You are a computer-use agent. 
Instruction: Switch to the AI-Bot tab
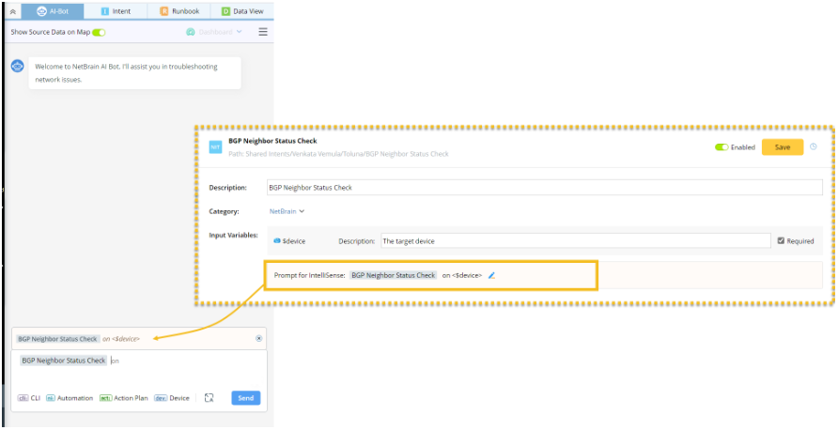(x=53, y=11)
